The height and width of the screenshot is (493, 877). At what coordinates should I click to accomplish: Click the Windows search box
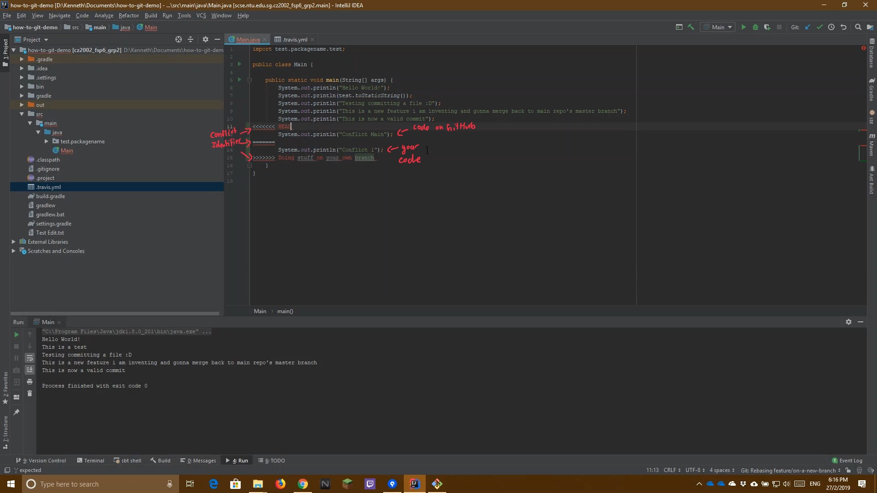click(100, 484)
